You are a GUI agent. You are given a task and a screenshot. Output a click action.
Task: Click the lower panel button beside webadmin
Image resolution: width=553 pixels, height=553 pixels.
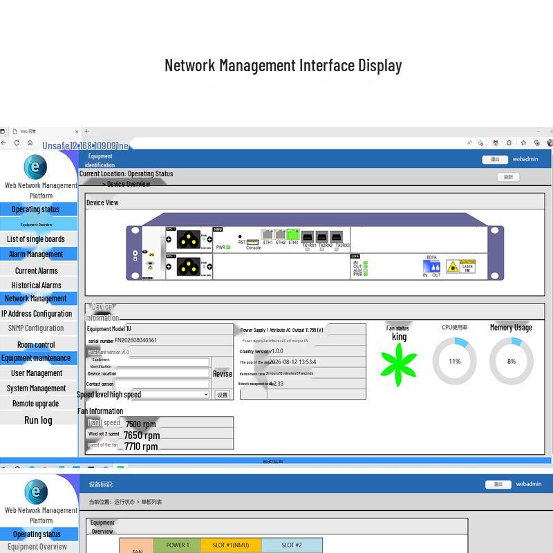(x=498, y=485)
